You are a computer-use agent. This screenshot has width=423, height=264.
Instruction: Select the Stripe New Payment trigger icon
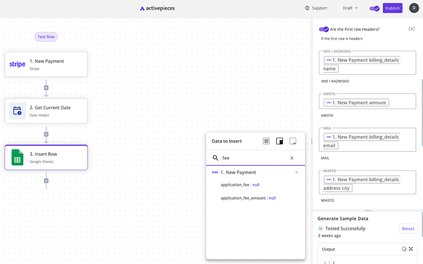tap(17, 64)
